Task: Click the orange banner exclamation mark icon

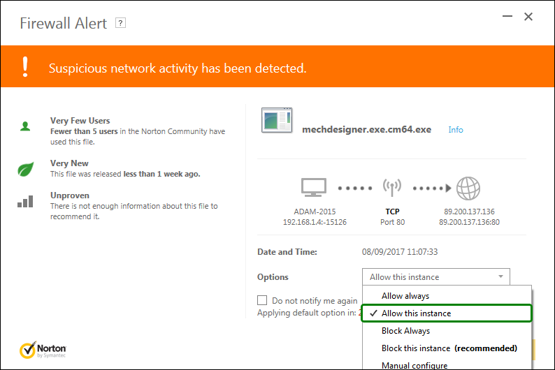Action: 24,67
